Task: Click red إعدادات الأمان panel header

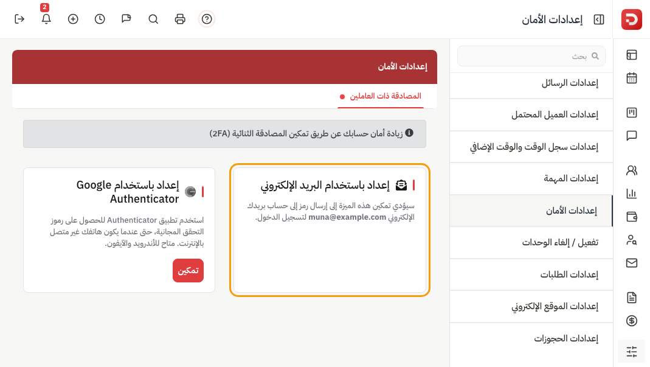Action: (x=225, y=67)
